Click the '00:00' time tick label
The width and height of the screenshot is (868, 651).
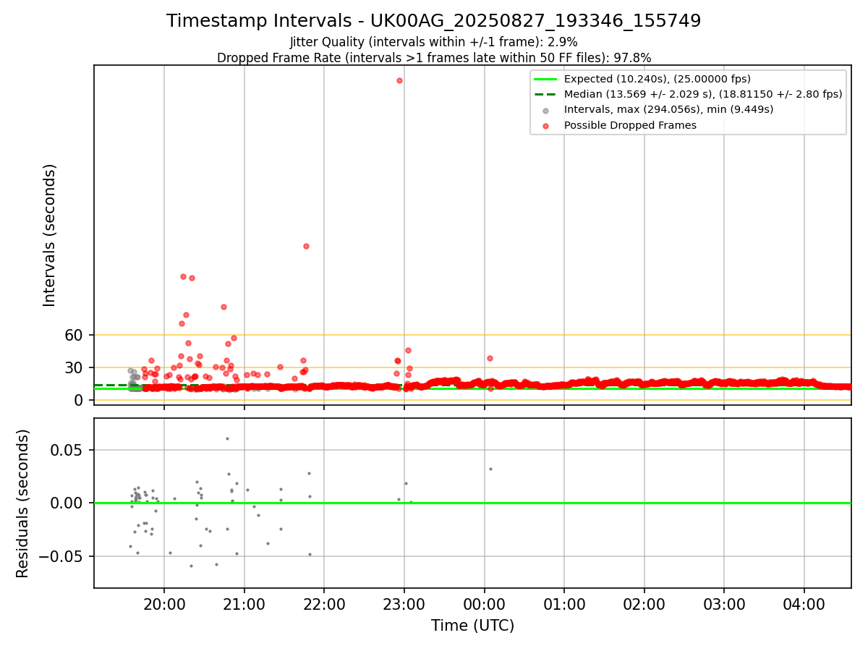coord(485,605)
